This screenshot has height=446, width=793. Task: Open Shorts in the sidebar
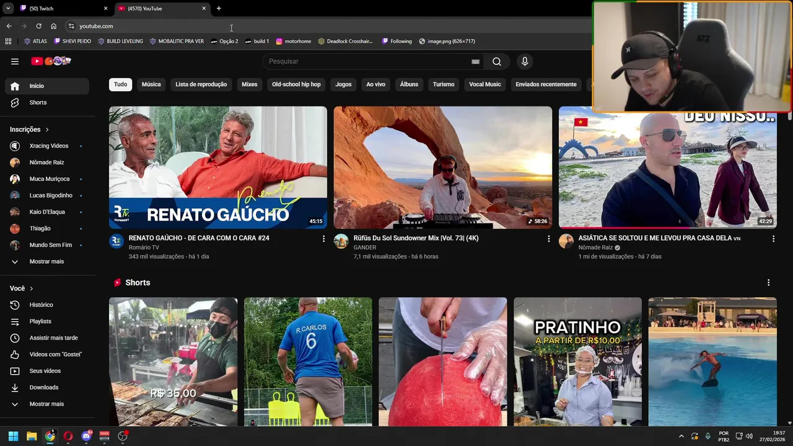point(47,102)
